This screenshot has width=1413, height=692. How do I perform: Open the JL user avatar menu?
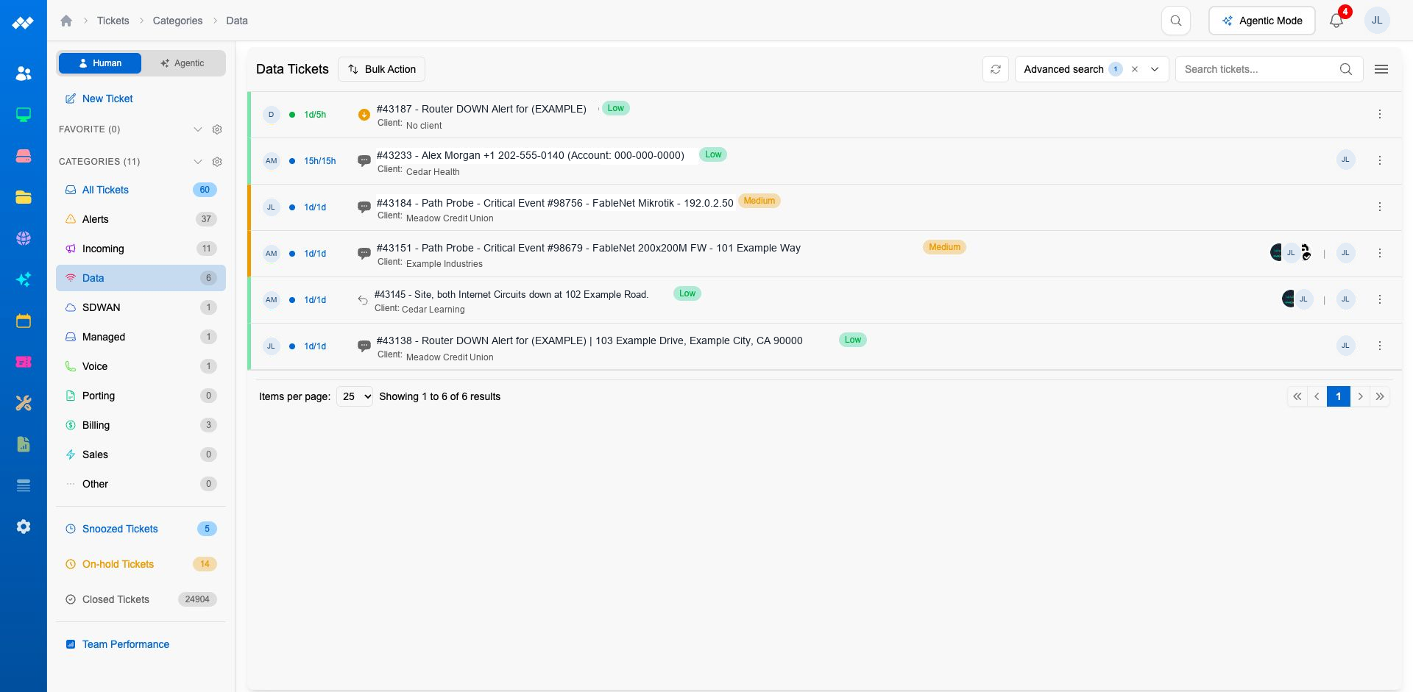(x=1377, y=21)
